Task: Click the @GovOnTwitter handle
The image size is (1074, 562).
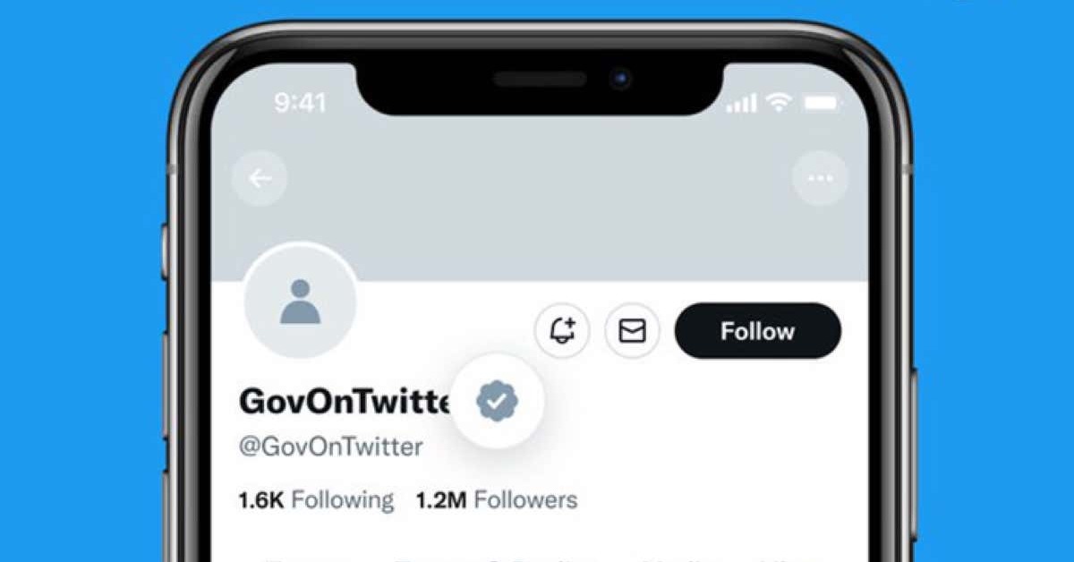Action: pos(331,447)
